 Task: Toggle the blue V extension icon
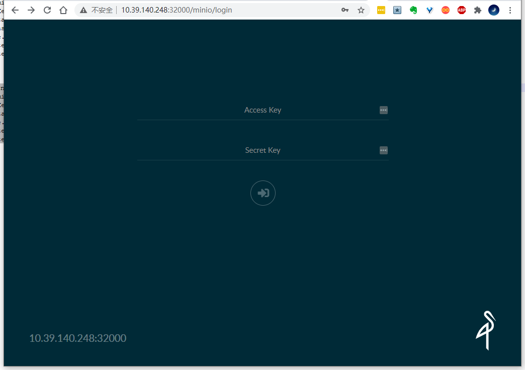pos(429,10)
